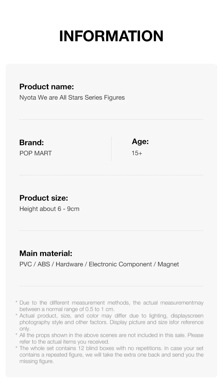Click the "Product size:" label
This screenshot has height=386, width=223.
click(x=44, y=198)
